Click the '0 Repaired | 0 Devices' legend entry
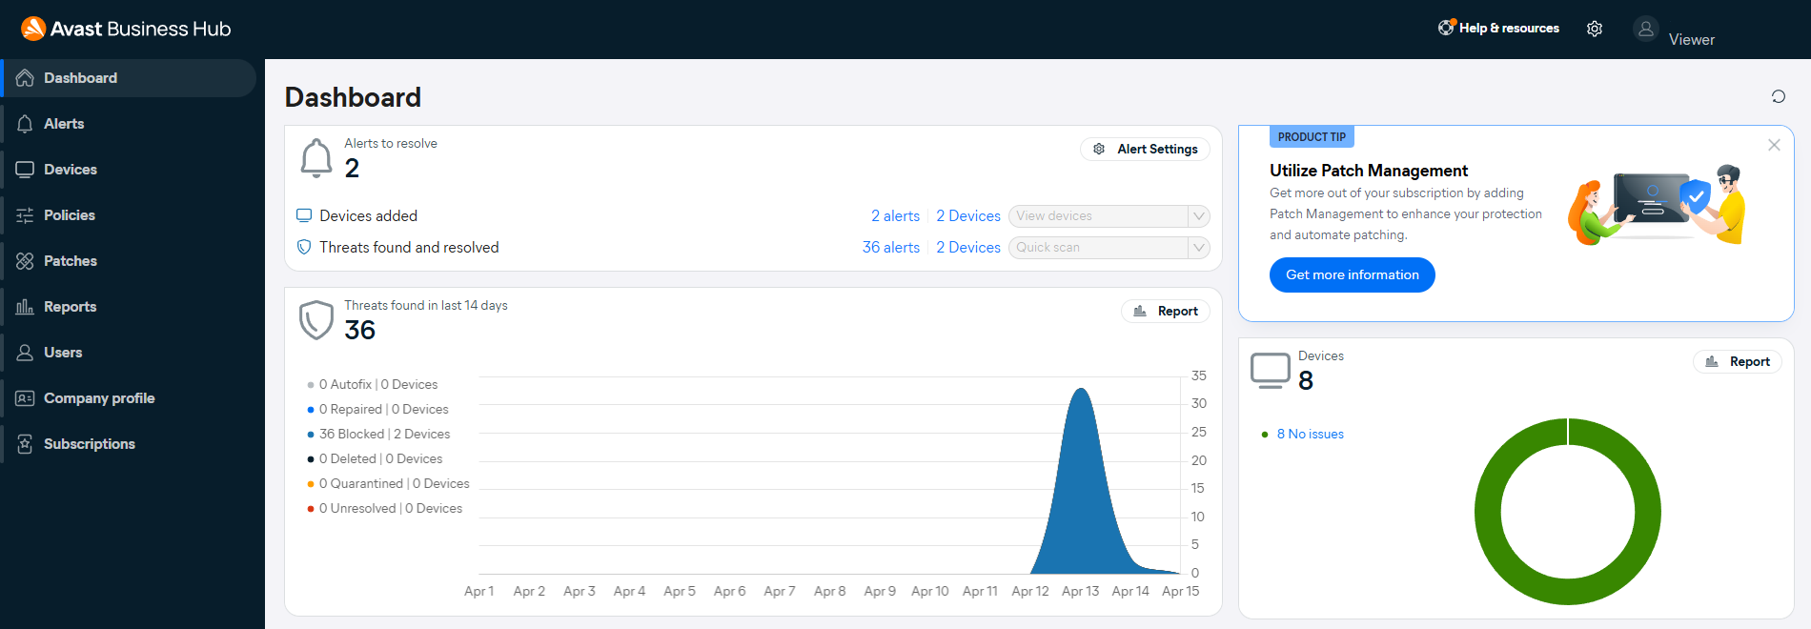1811x629 pixels. (377, 409)
